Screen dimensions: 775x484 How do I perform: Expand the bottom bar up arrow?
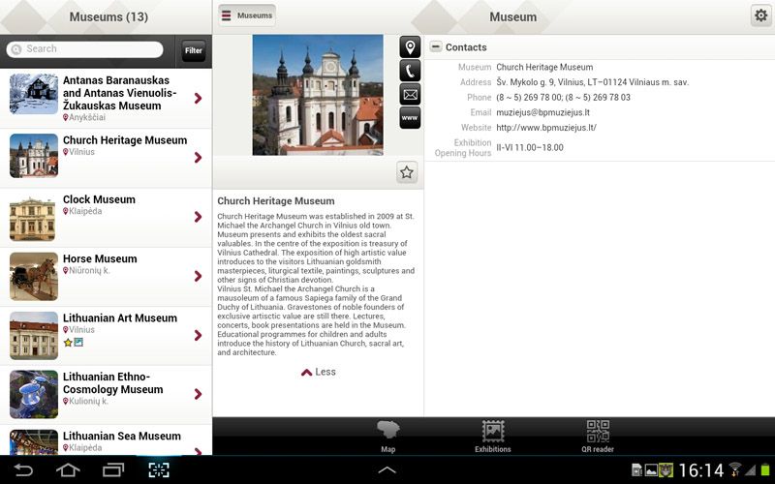click(387, 469)
